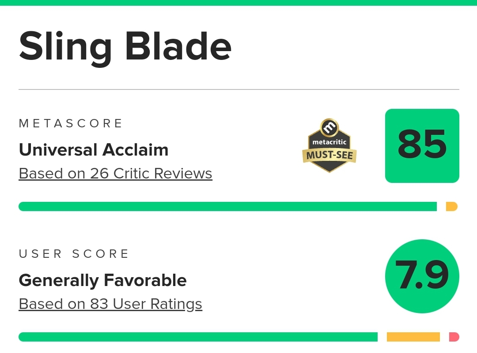Open Based on 83 User Ratings link
The width and height of the screenshot is (477, 353).
pos(110,304)
